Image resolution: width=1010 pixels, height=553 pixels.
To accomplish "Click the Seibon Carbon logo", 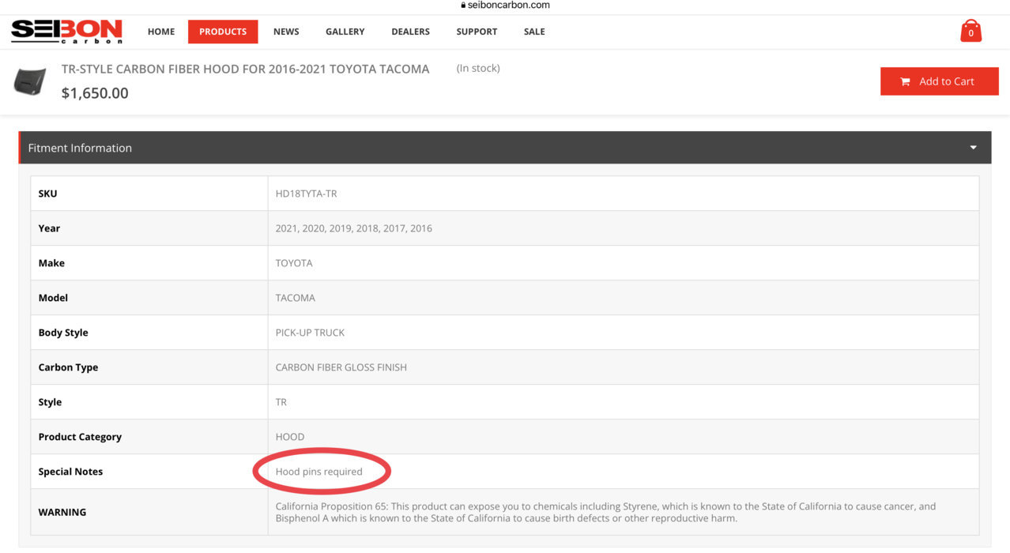I will [67, 32].
